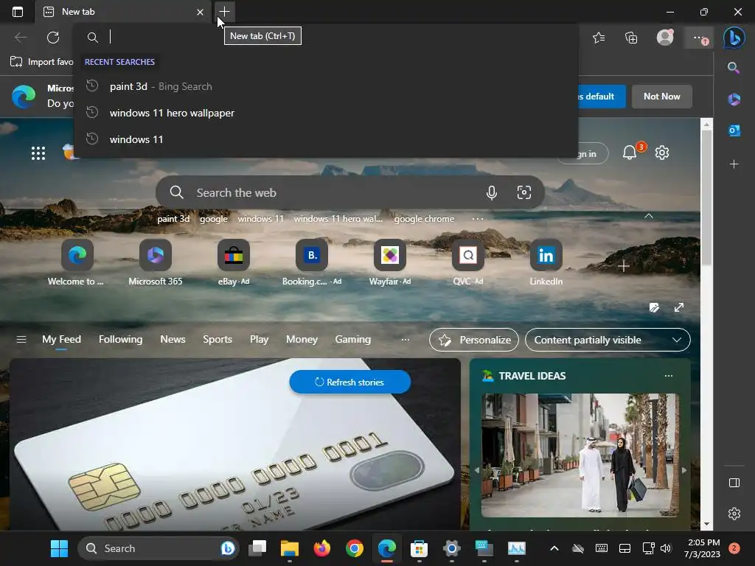The width and height of the screenshot is (755, 566).
Task: Click the edit background pencil icon
Action: (654, 307)
